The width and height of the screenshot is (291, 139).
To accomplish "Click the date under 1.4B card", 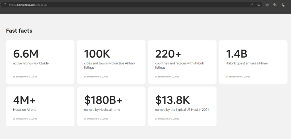I will [x=238, y=77].
